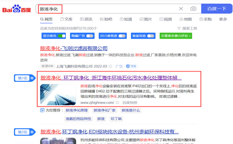This screenshot has width=233, height=144.
Task: Switch to the 文库 tab
Action: click(x=66, y=19)
